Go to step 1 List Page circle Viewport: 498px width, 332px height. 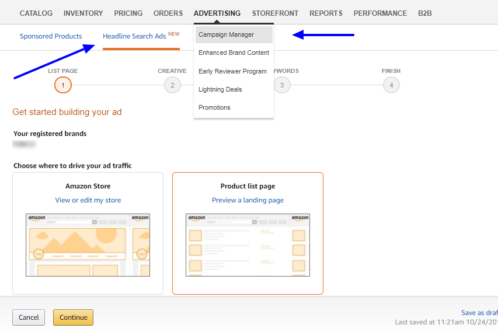coord(63,85)
